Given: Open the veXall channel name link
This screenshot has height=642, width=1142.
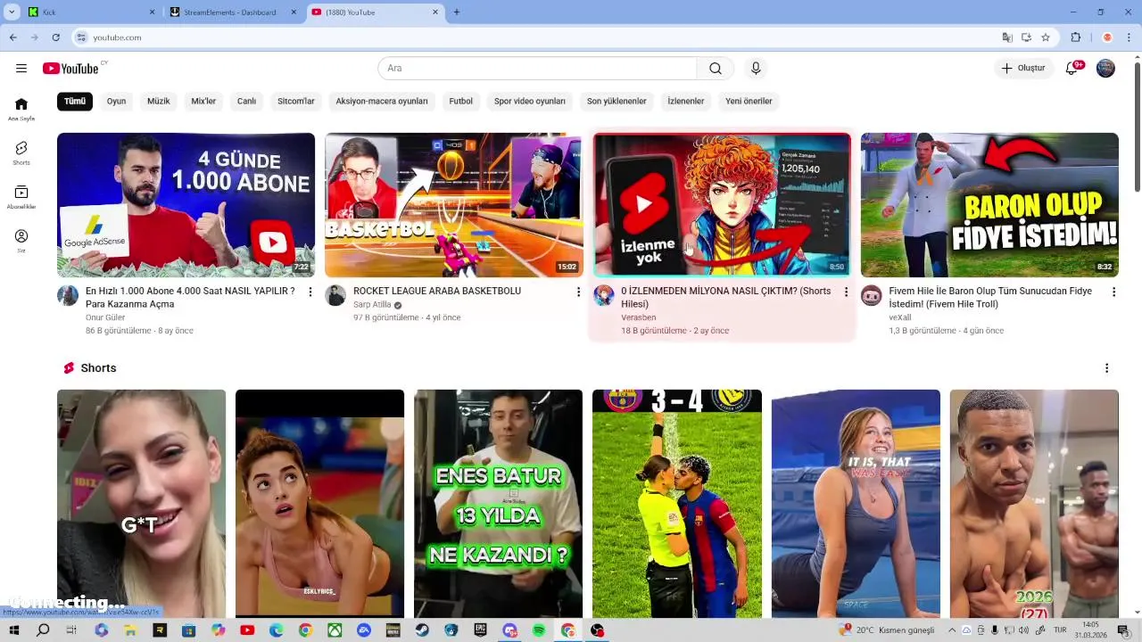Looking at the screenshot, I should pyautogui.click(x=900, y=317).
